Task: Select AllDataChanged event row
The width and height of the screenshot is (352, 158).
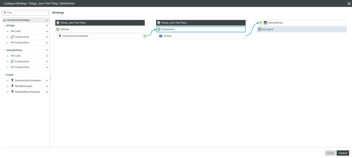Action: (25, 86)
